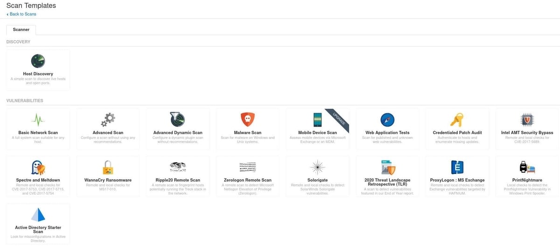
Task: Open the Mobile Device Scan upgrade template
Action: click(x=317, y=129)
